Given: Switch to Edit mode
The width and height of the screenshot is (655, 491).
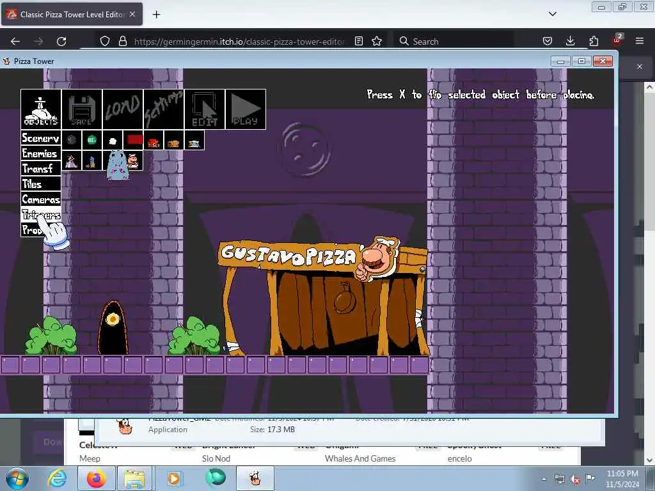Looking at the screenshot, I should [205, 109].
